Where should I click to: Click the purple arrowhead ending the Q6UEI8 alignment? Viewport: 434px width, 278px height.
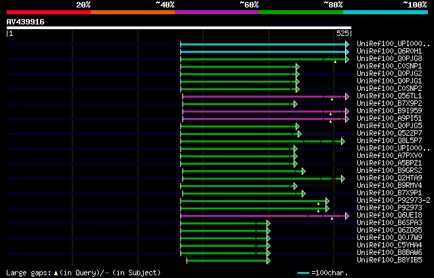pyautogui.click(x=347, y=216)
